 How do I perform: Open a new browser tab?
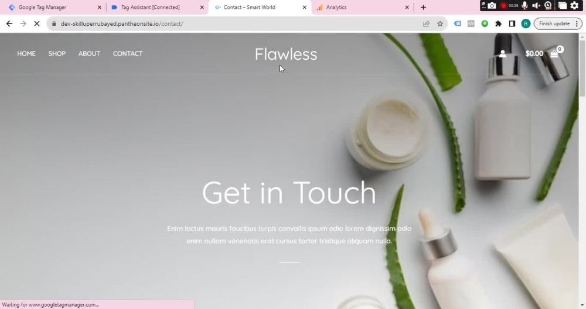point(424,7)
